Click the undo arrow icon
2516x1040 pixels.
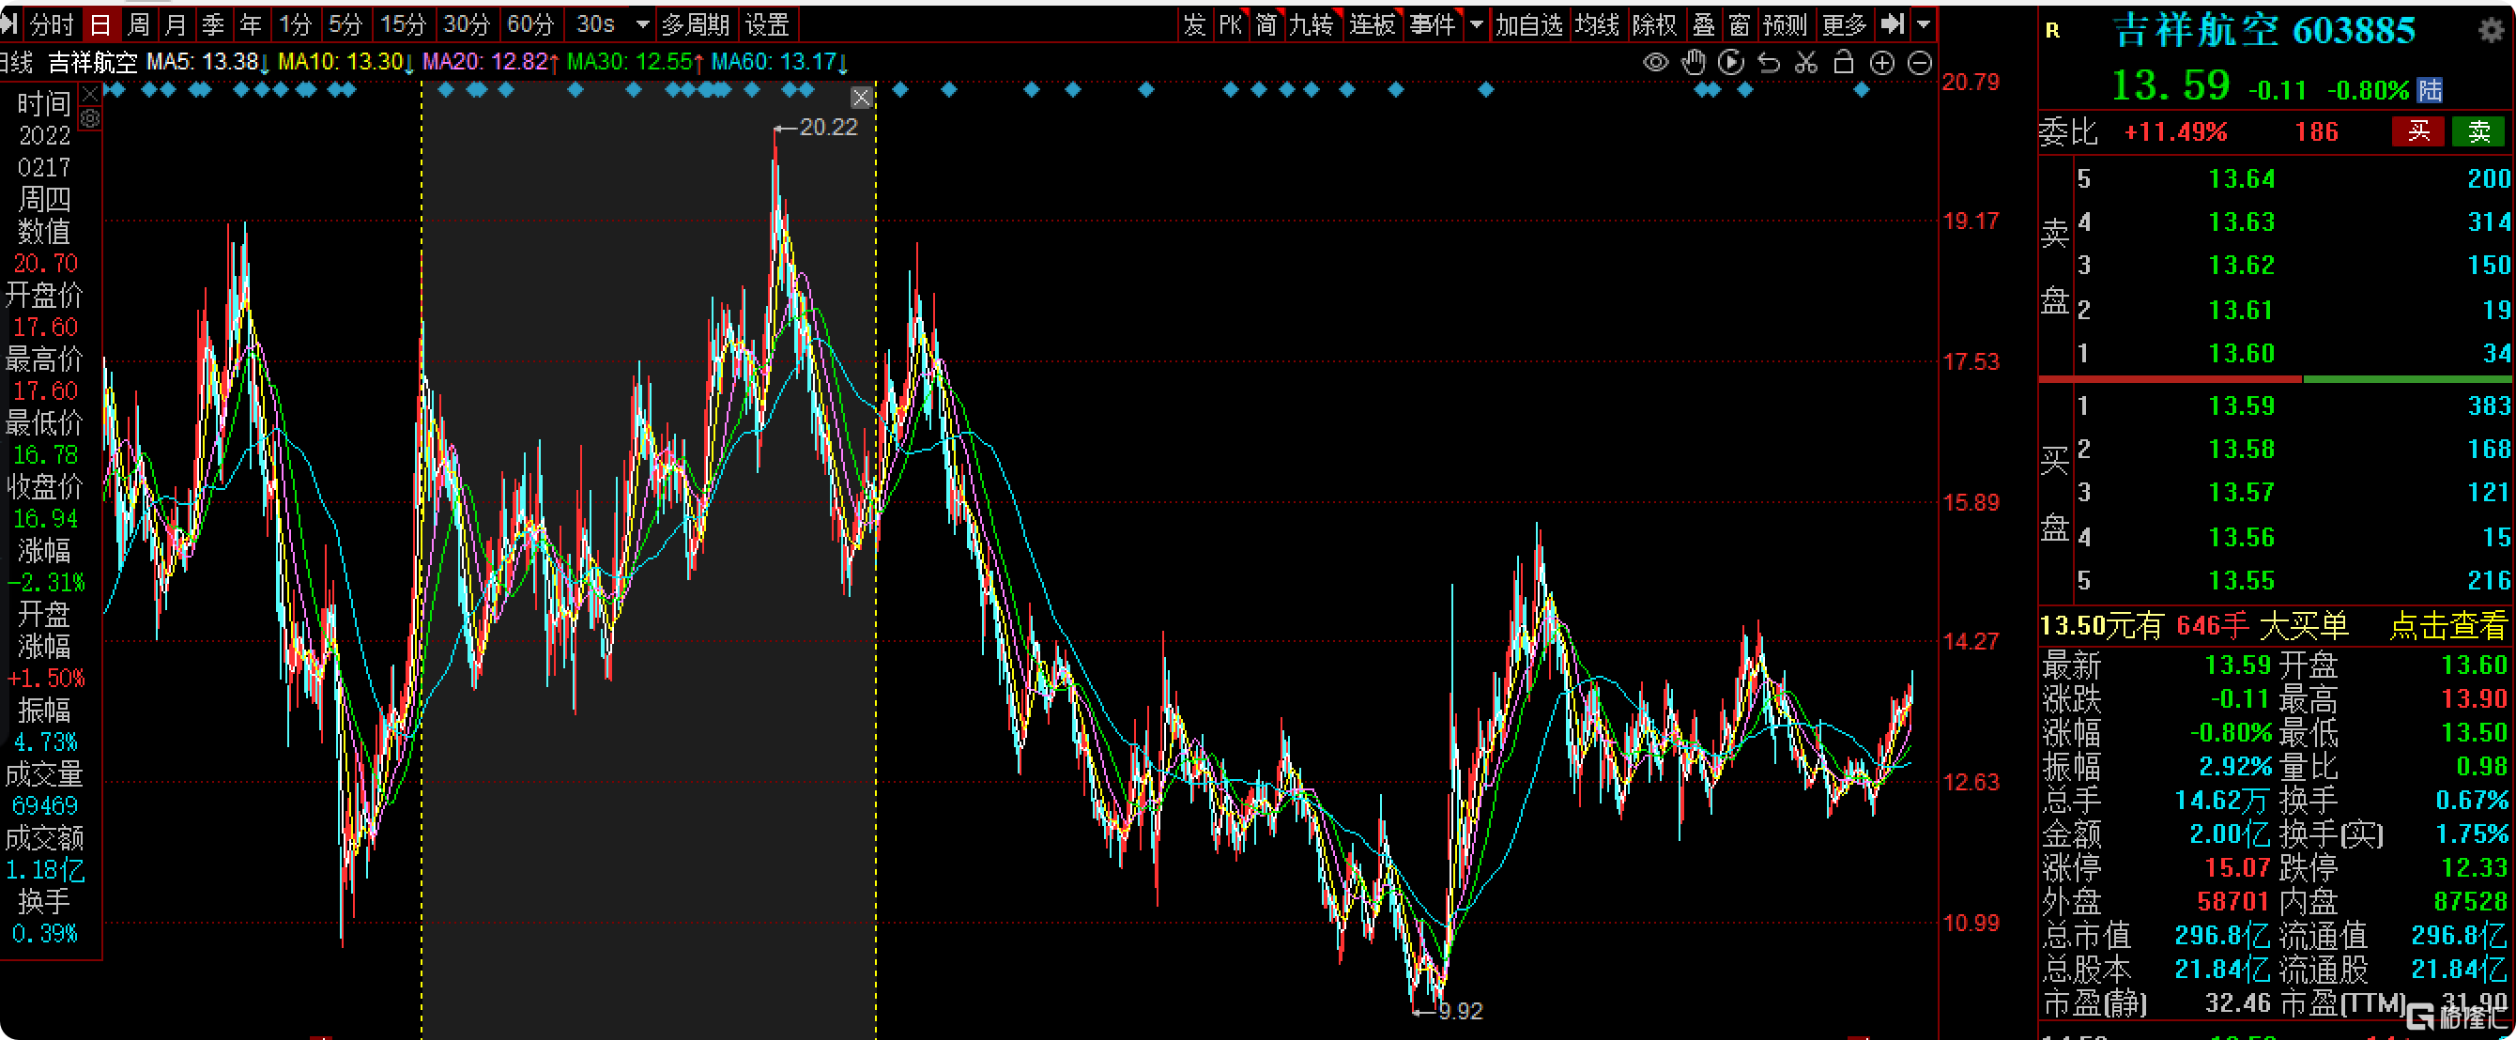pyautogui.click(x=1769, y=64)
